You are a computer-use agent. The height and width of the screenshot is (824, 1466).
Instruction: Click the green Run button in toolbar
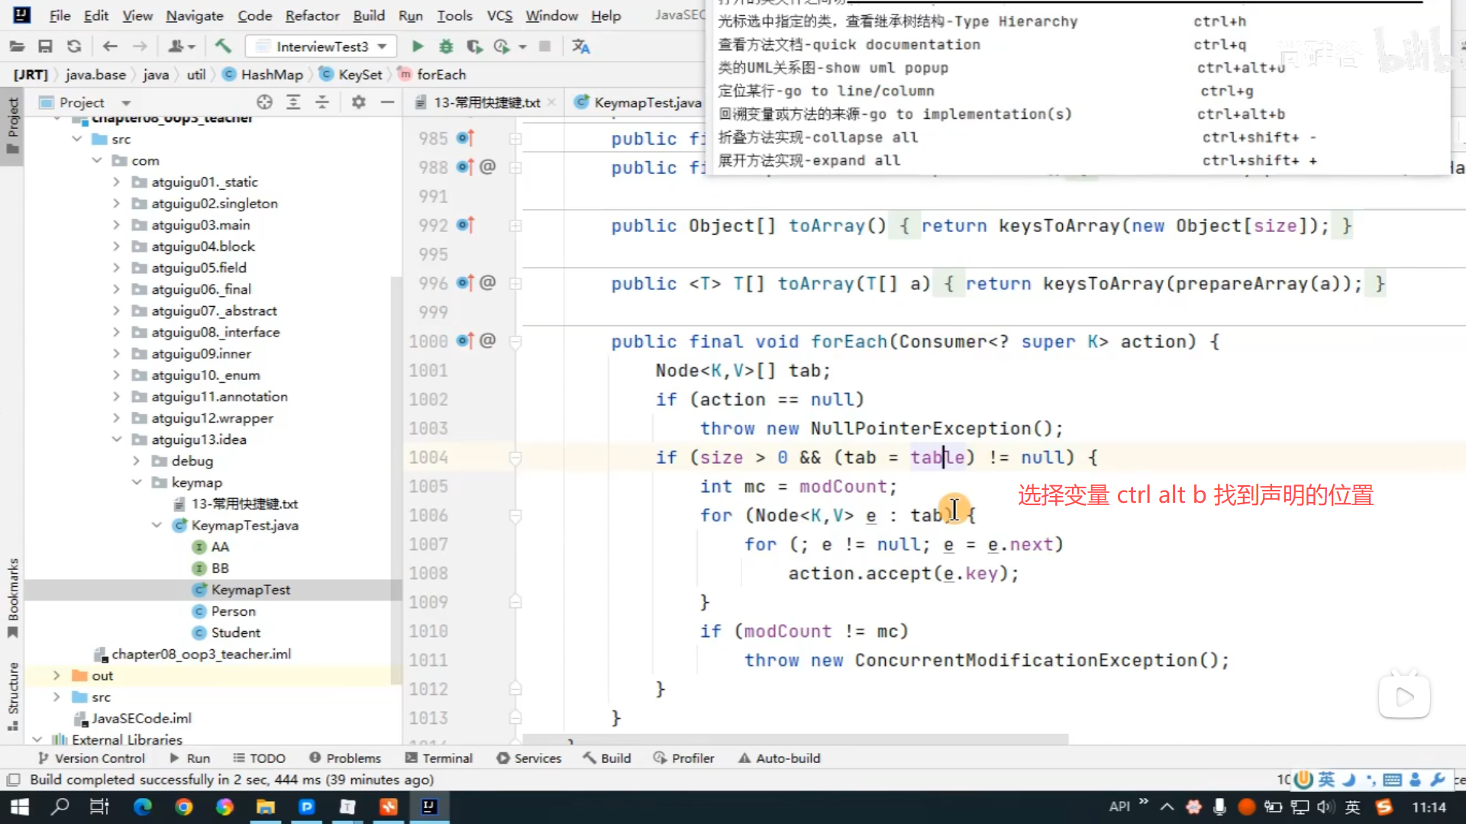click(418, 47)
